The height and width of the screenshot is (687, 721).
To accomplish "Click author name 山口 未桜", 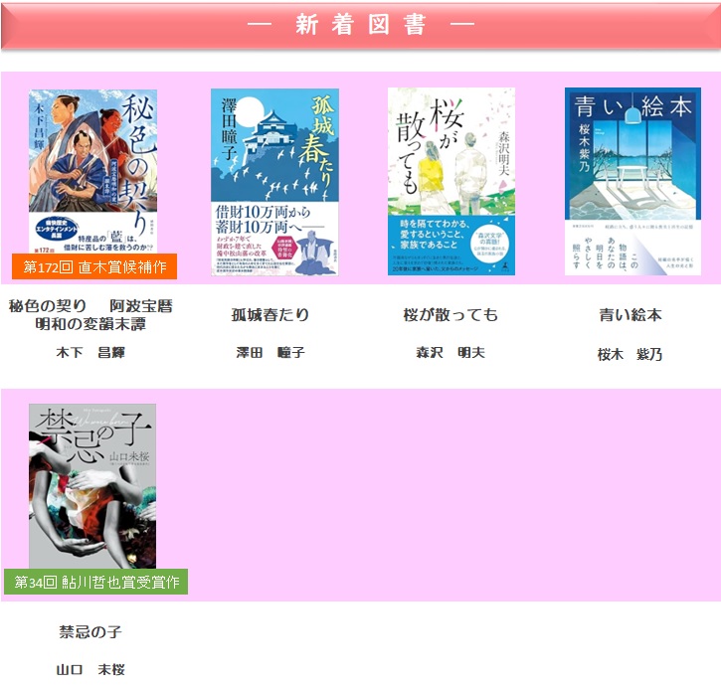I will coord(90,669).
